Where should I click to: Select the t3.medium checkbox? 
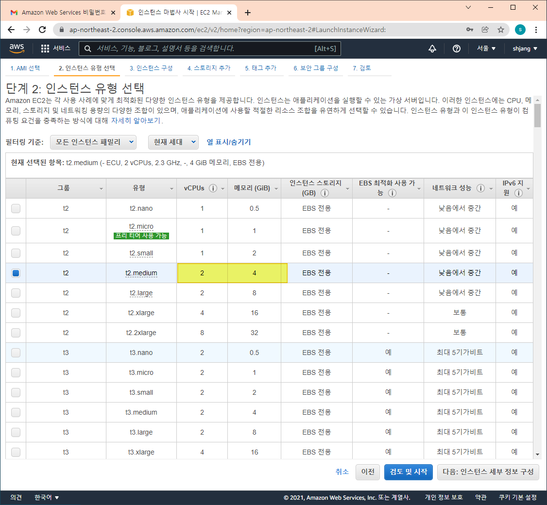tap(16, 412)
